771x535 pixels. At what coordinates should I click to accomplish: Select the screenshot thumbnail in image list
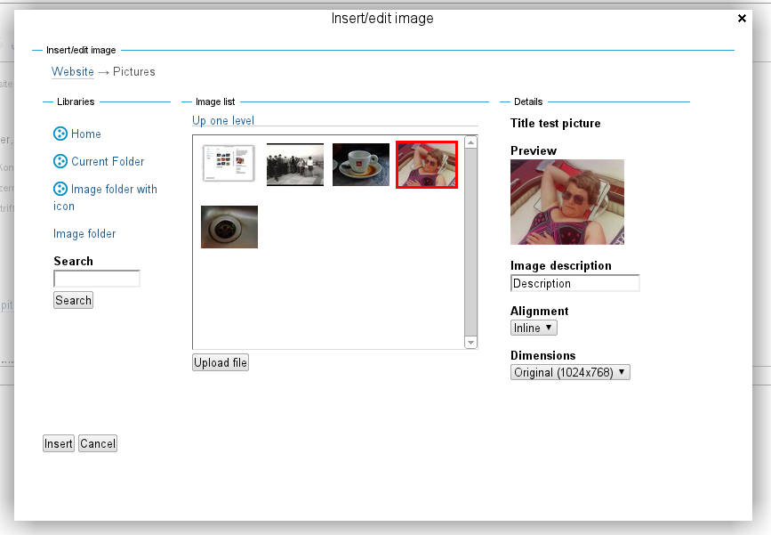tap(229, 164)
